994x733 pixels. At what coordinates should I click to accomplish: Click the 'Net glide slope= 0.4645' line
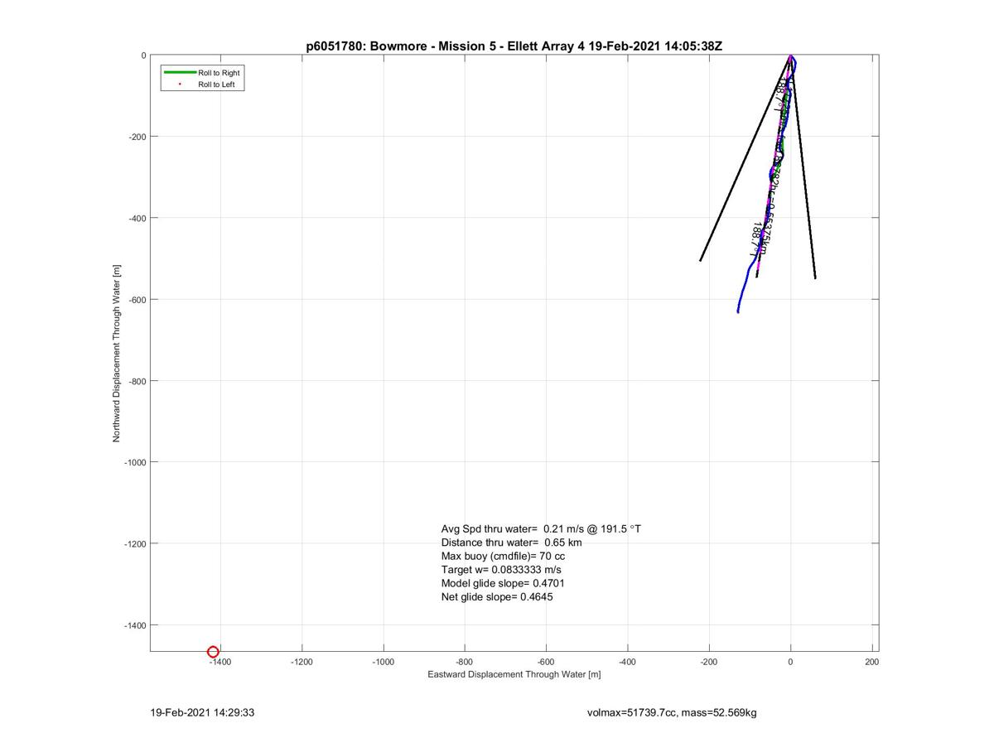click(497, 596)
